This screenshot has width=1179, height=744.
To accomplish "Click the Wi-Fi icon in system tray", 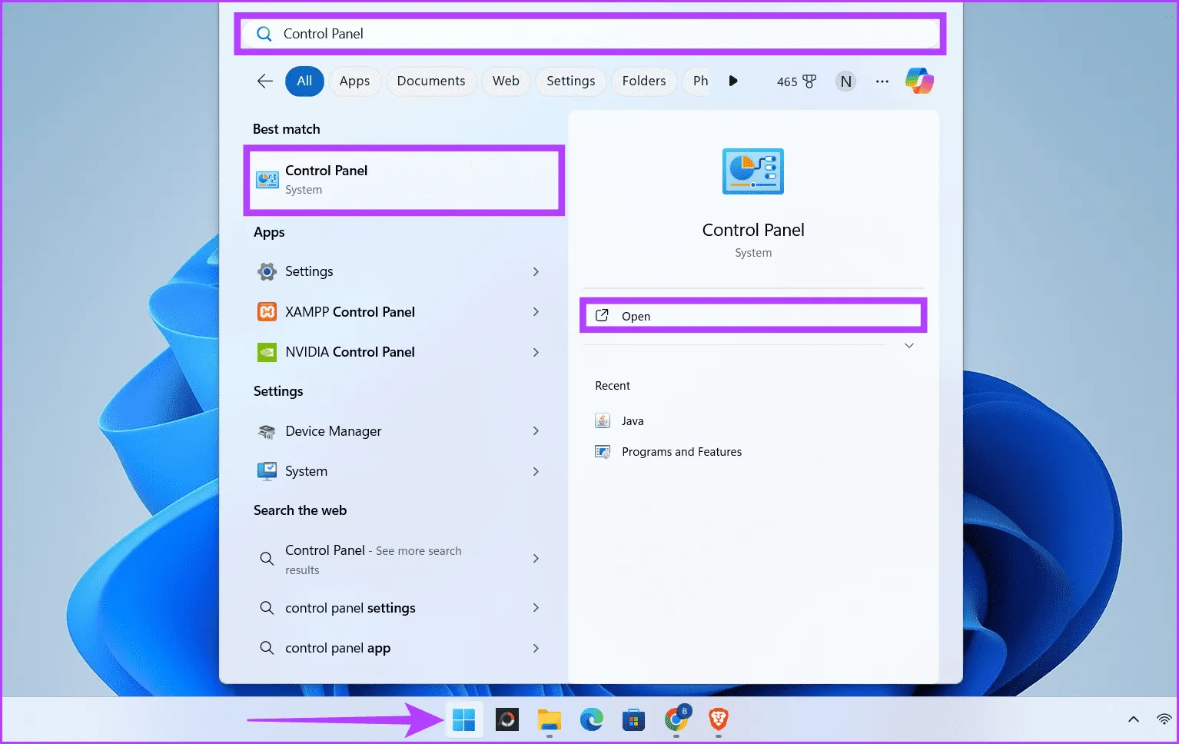I will tap(1164, 719).
